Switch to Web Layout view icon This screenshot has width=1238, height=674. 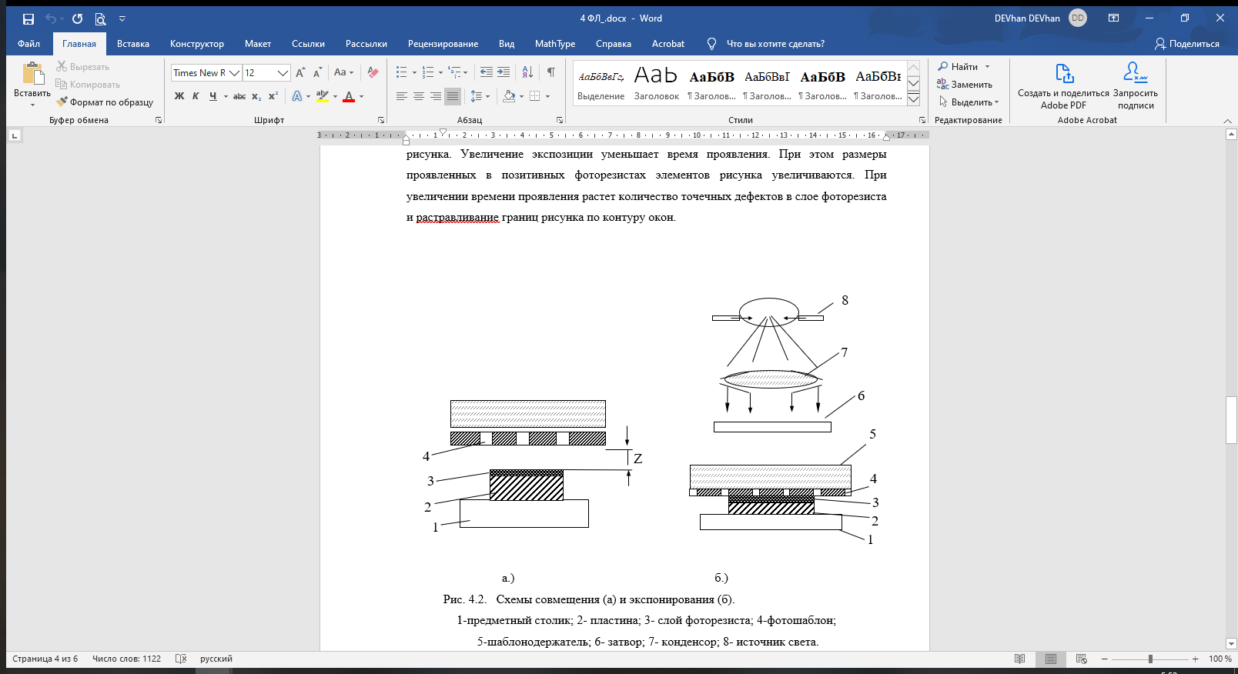point(1082,659)
